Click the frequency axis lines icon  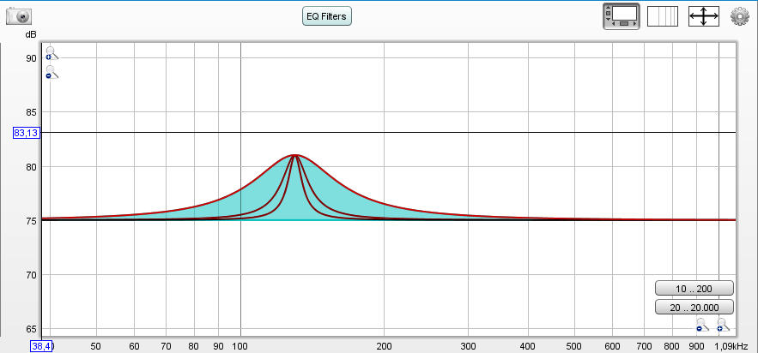pos(662,16)
